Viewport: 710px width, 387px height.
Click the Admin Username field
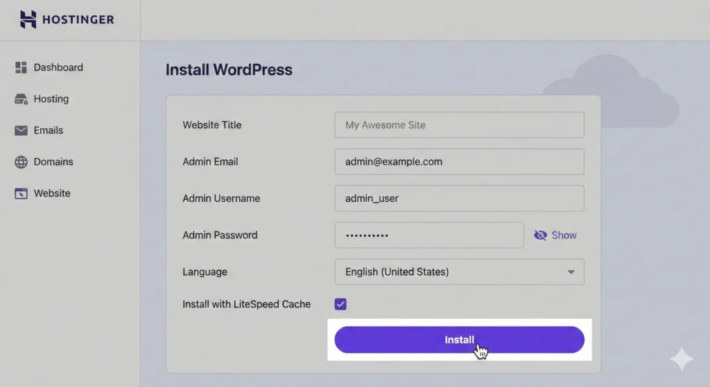[459, 198]
